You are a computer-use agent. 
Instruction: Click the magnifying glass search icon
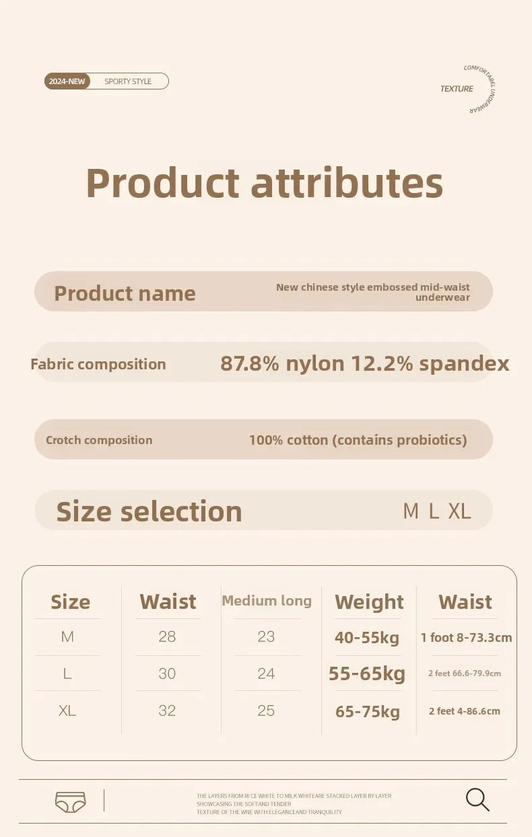point(477,799)
